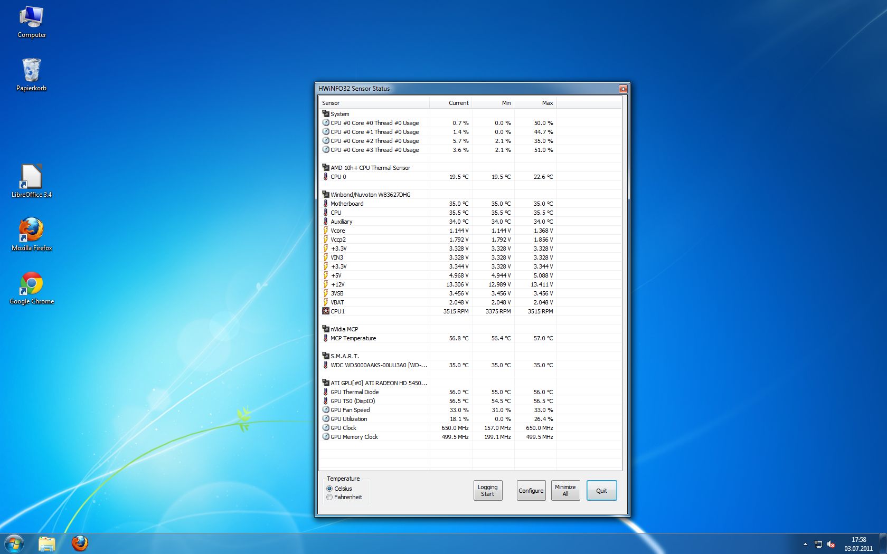Select the Computer desktop icon
Viewport: 887px width, 554px height.
tap(32, 22)
